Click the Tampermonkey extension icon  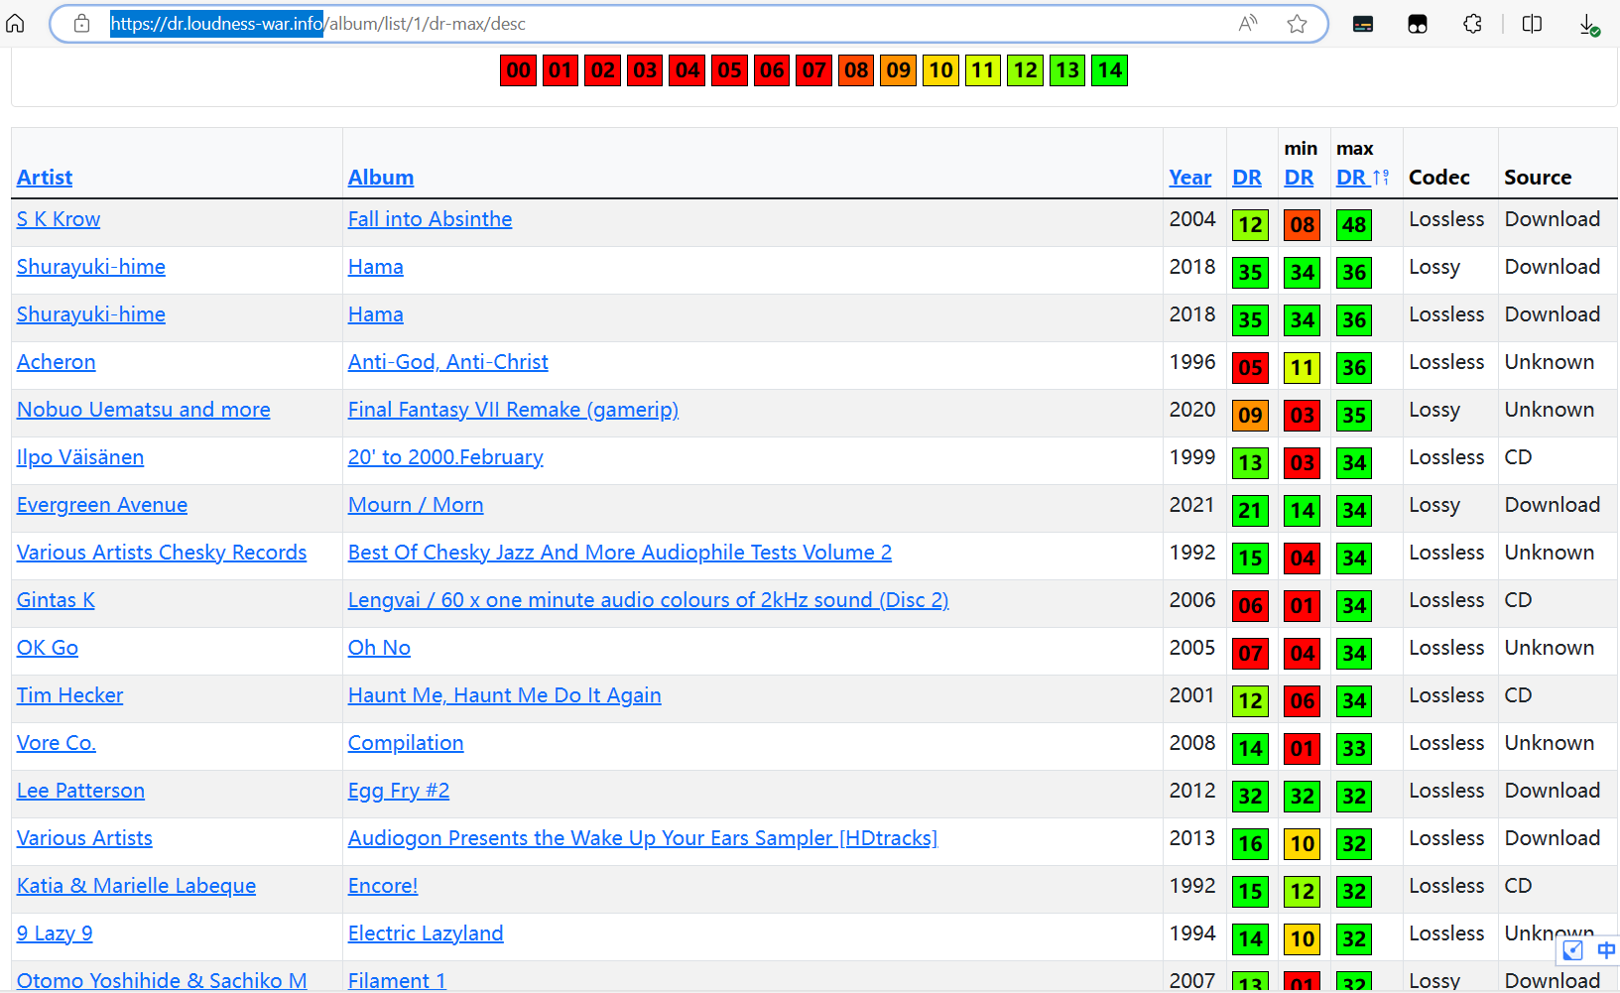coord(1418,24)
